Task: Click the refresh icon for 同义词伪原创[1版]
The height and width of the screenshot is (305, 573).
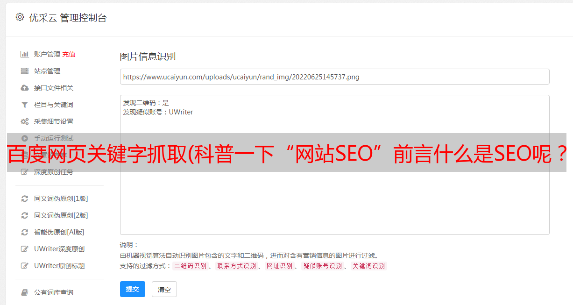Action: pos(25,199)
